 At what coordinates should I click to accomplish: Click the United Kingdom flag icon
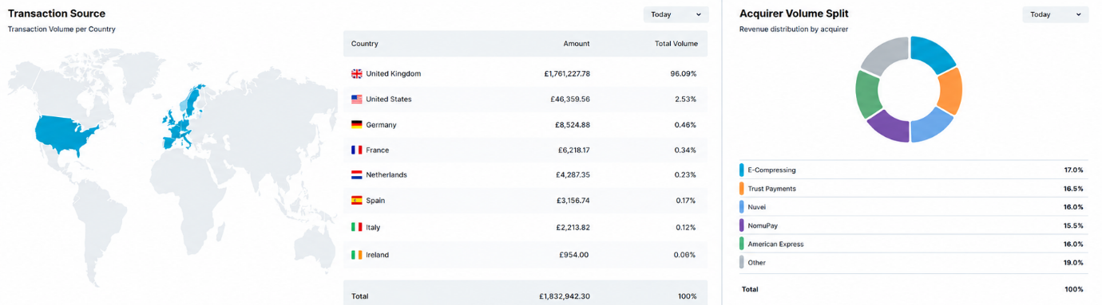(357, 73)
